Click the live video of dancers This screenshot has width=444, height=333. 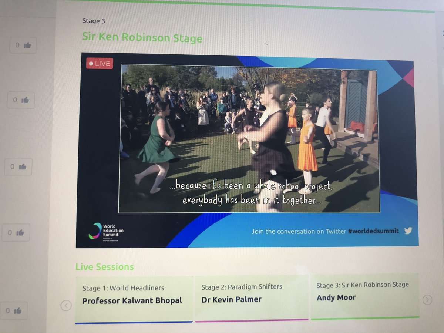249,139
